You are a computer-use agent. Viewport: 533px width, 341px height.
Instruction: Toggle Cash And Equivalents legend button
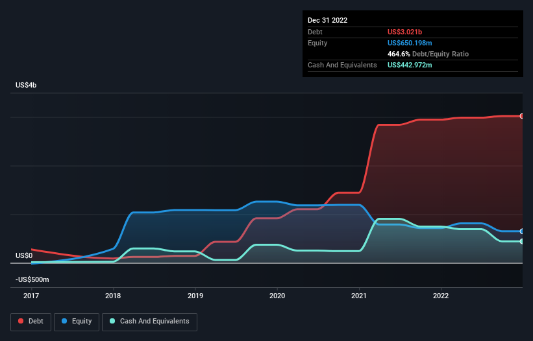pos(149,322)
